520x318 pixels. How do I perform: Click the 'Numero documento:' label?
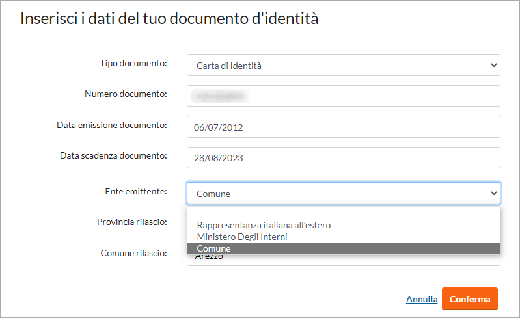tap(126, 94)
